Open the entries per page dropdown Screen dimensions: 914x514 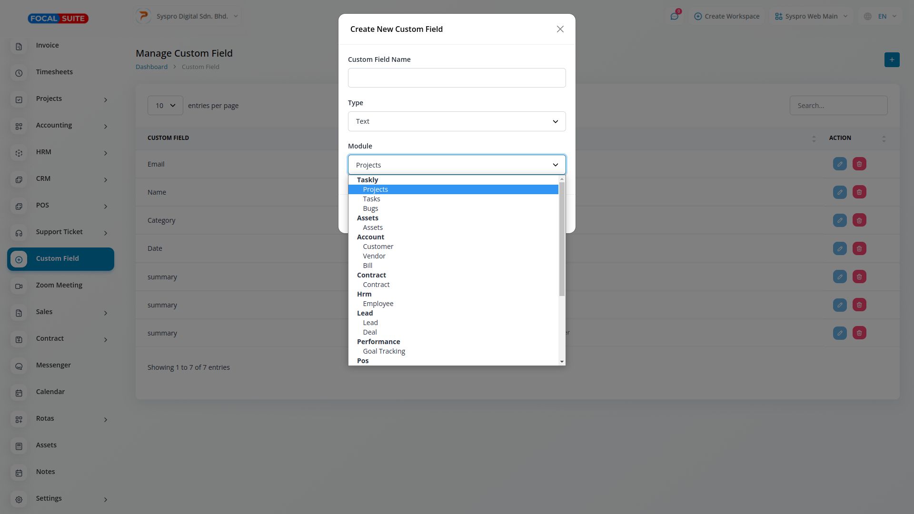(x=165, y=106)
